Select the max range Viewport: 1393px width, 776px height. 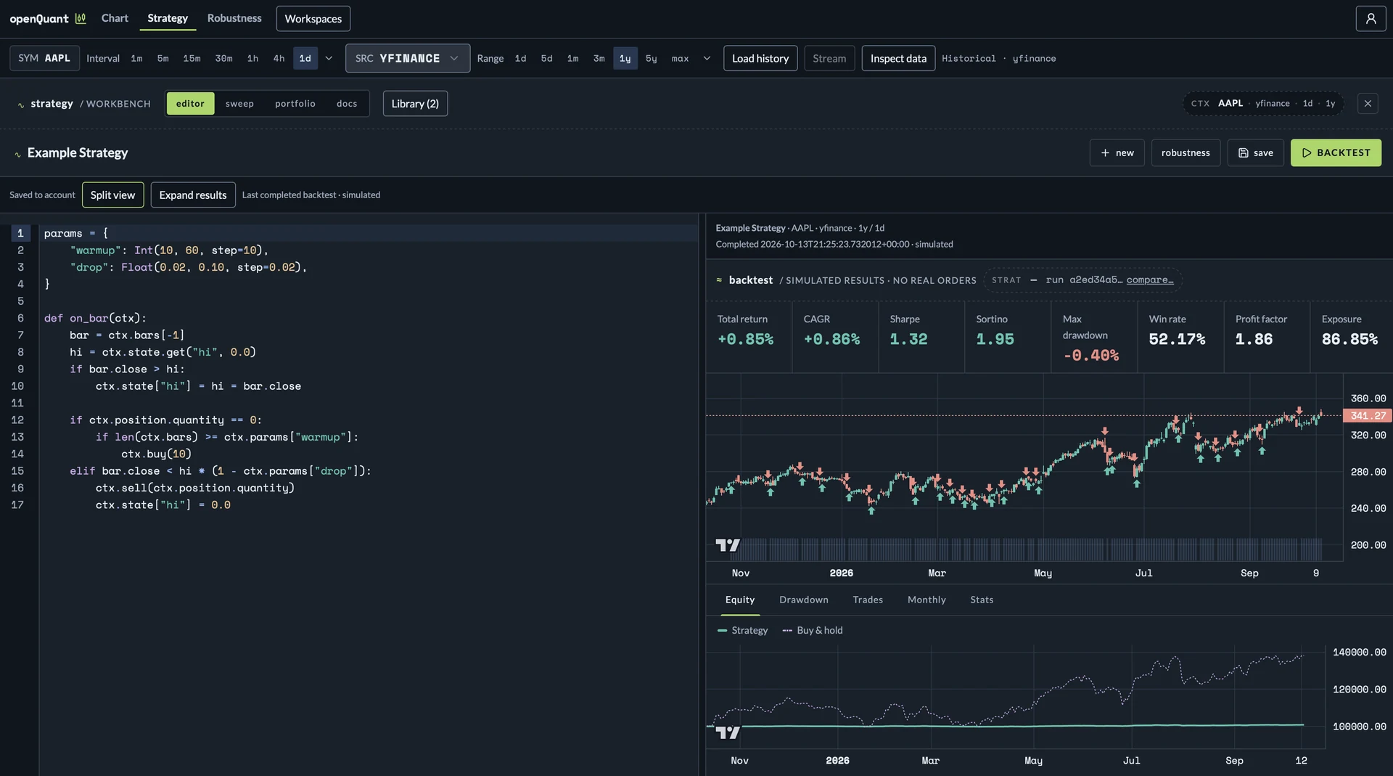(680, 58)
